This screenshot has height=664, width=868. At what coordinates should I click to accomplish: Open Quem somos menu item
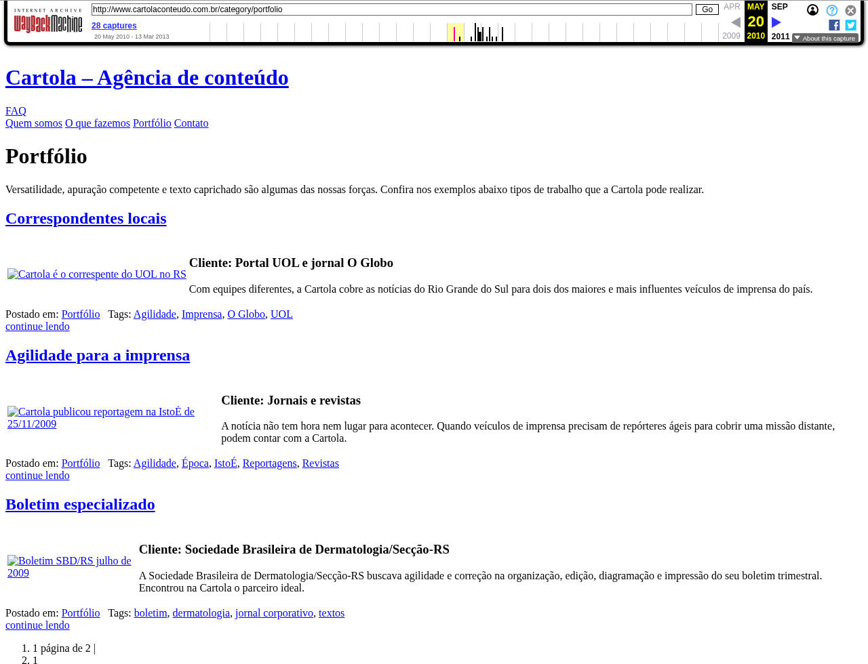[34, 123]
